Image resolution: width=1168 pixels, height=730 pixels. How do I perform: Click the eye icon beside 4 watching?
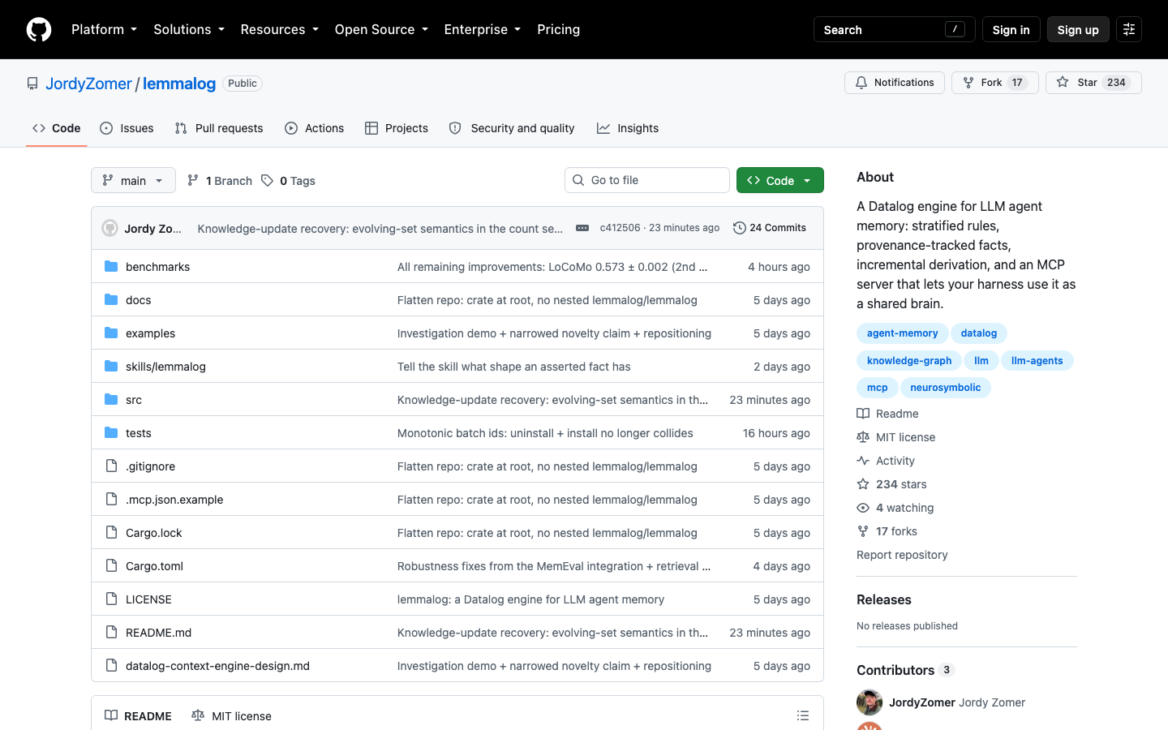(863, 507)
